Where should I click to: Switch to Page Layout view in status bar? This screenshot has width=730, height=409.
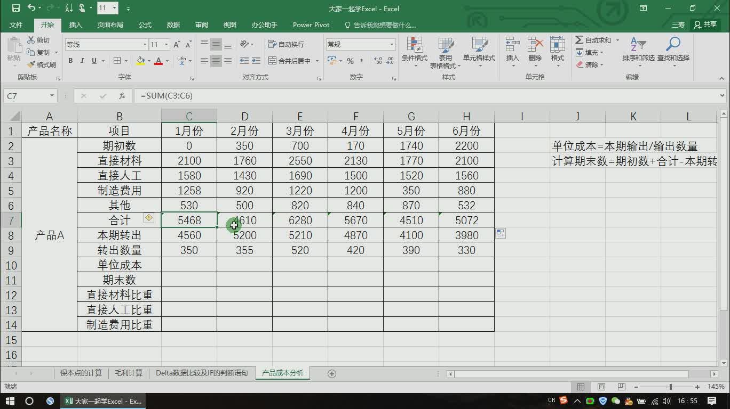(601, 387)
